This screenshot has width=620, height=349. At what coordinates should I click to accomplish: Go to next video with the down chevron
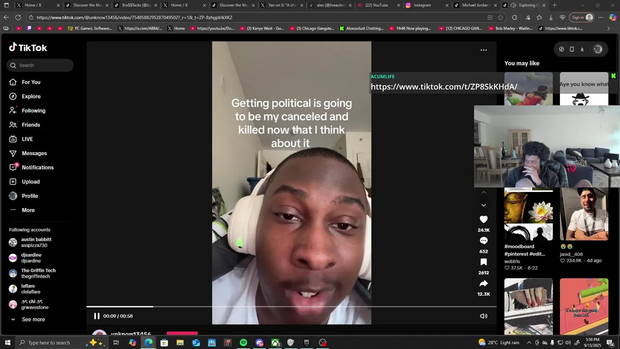click(x=483, y=205)
